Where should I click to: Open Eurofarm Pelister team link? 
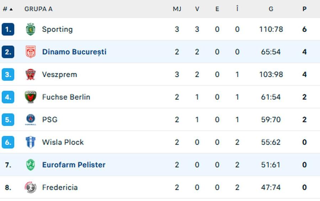pyautogui.click(x=74, y=165)
